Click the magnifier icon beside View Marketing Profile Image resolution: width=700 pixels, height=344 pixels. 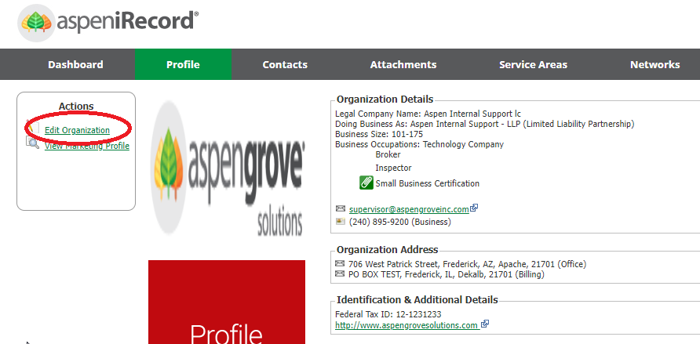(x=33, y=143)
